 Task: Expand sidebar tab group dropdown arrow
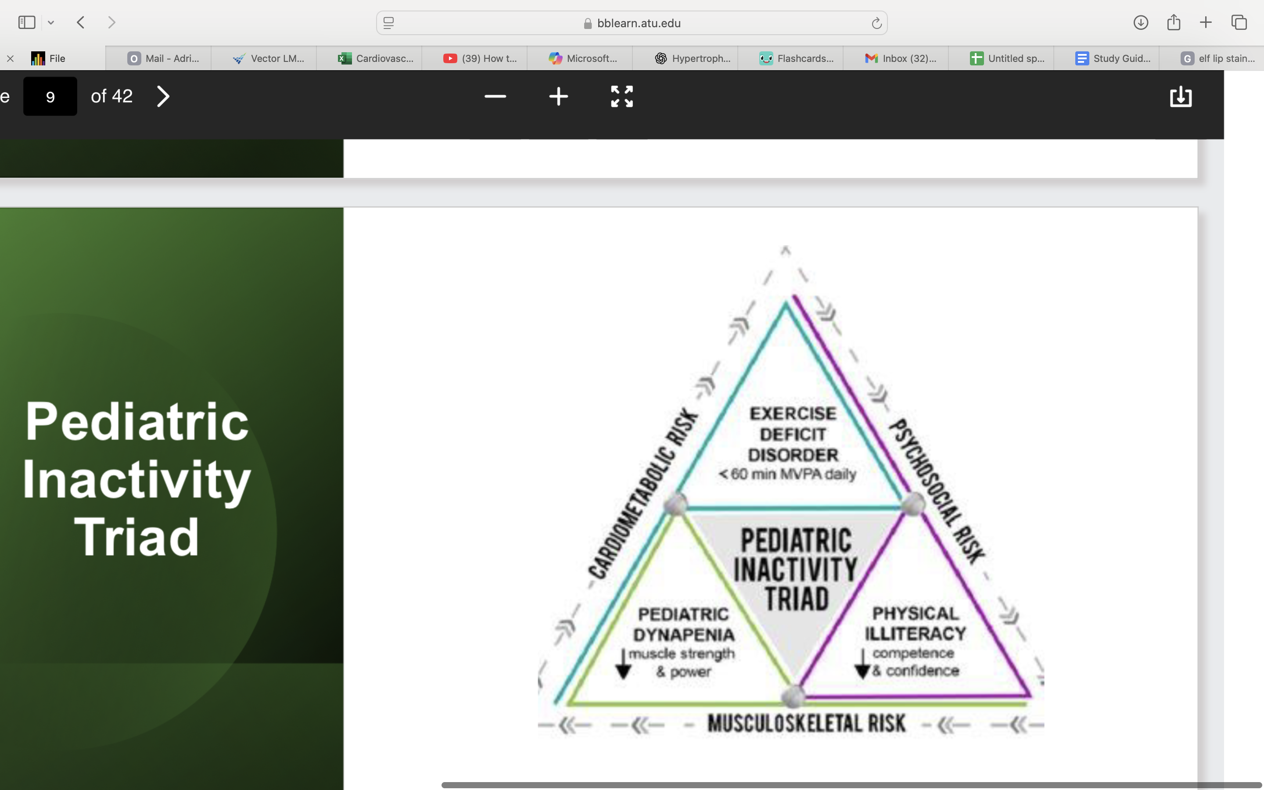pos(50,22)
